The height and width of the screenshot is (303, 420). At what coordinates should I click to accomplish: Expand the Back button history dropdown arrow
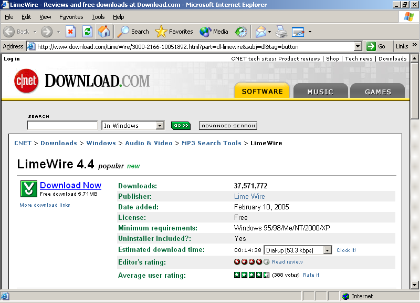pyautogui.click(x=35, y=32)
